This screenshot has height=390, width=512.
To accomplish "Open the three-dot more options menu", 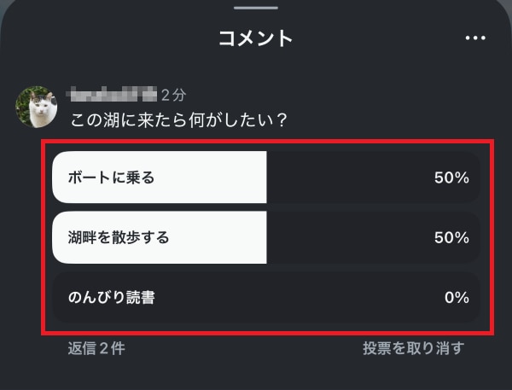I will point(474,38).
